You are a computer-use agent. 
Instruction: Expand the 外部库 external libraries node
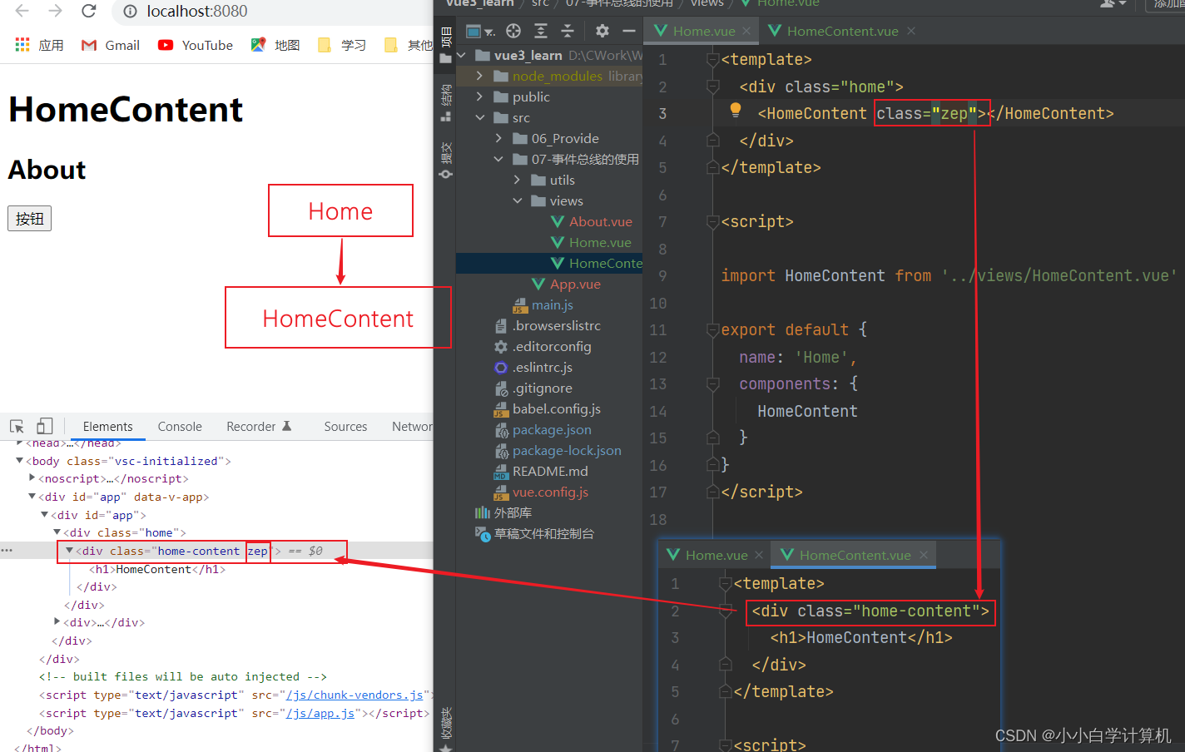503,512
